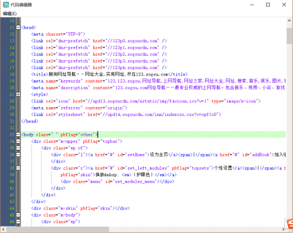Maximize the code editor window
The height and width of the screenshot is (233, 293).
click(268, 5)
